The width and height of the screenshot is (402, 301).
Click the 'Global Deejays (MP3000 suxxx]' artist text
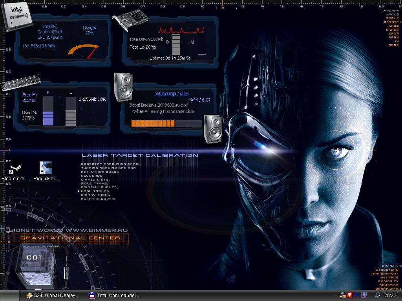click(x=158, y=105)
